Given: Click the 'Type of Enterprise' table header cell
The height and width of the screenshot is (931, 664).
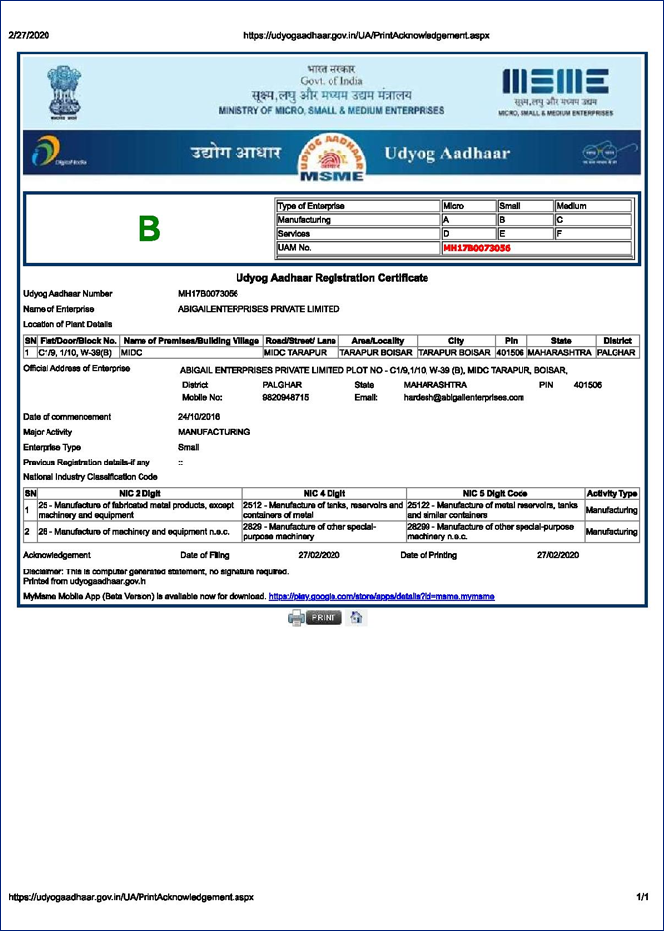Looking at the screenshot, I should pyautogui.click(x=358, y=206).
